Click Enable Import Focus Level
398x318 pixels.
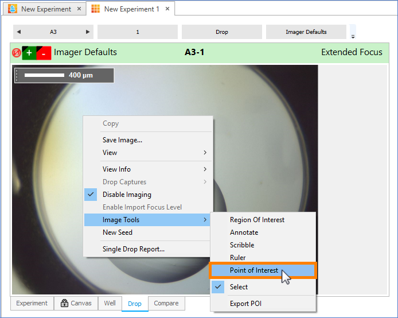click(148, 207)
